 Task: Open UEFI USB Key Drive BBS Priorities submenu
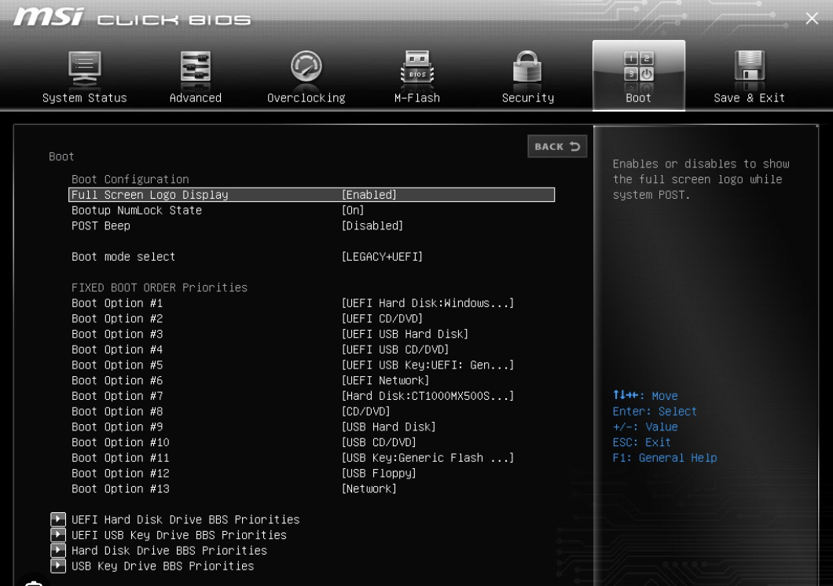[179, 535]
